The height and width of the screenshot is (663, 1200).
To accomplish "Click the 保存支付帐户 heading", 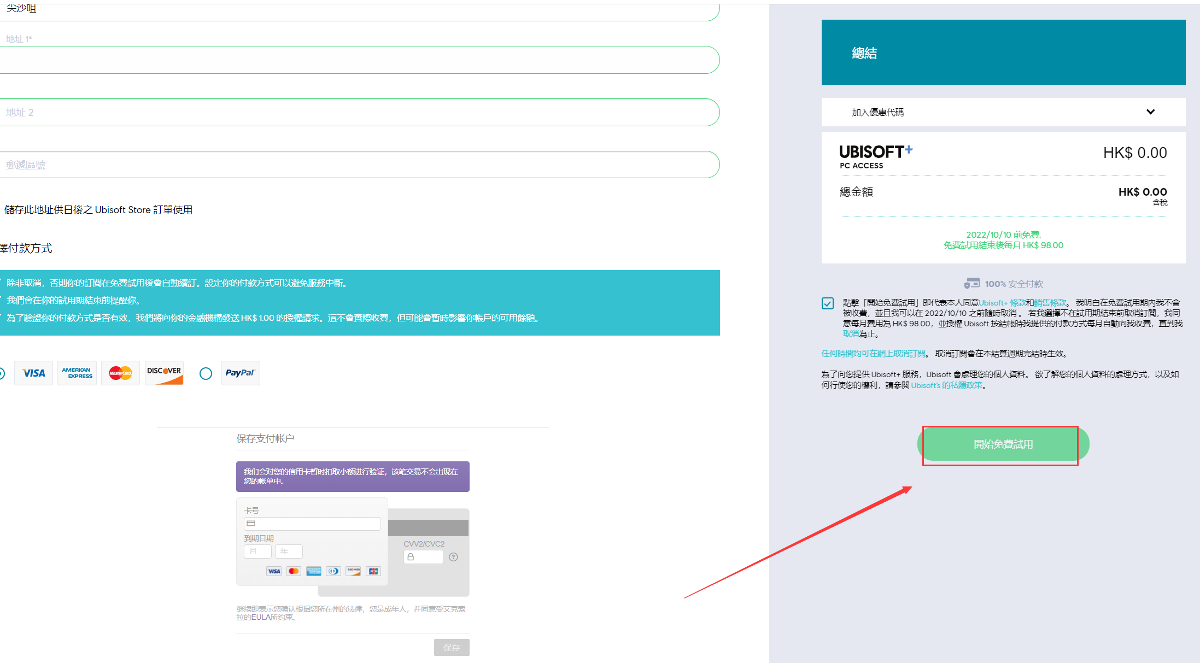I will pos(265,438).
